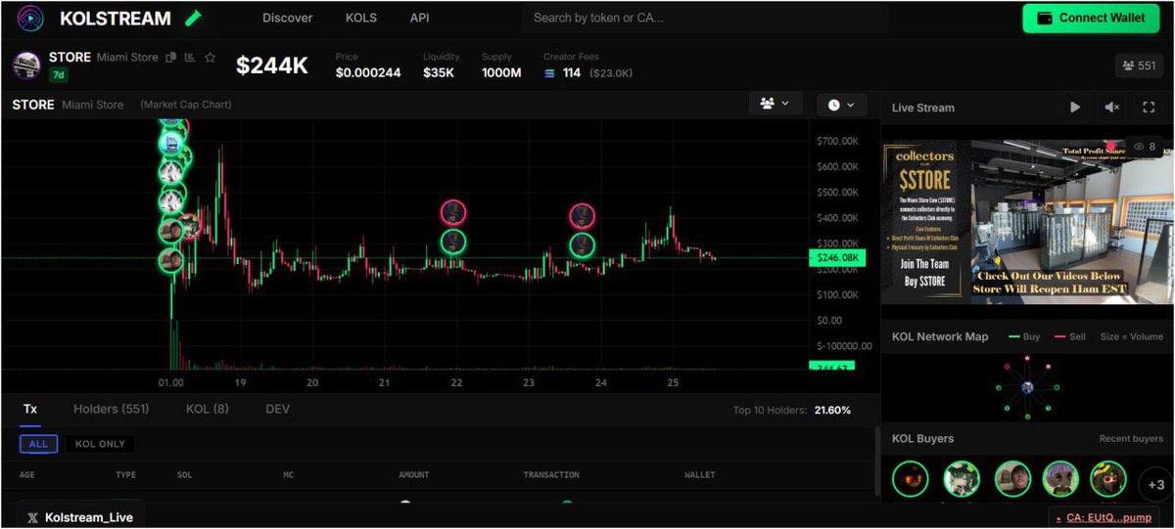This screenshot has height=529, width=1175.
Task: Open the chart stats icon next to Miami Store
Action: coord(190,58)
